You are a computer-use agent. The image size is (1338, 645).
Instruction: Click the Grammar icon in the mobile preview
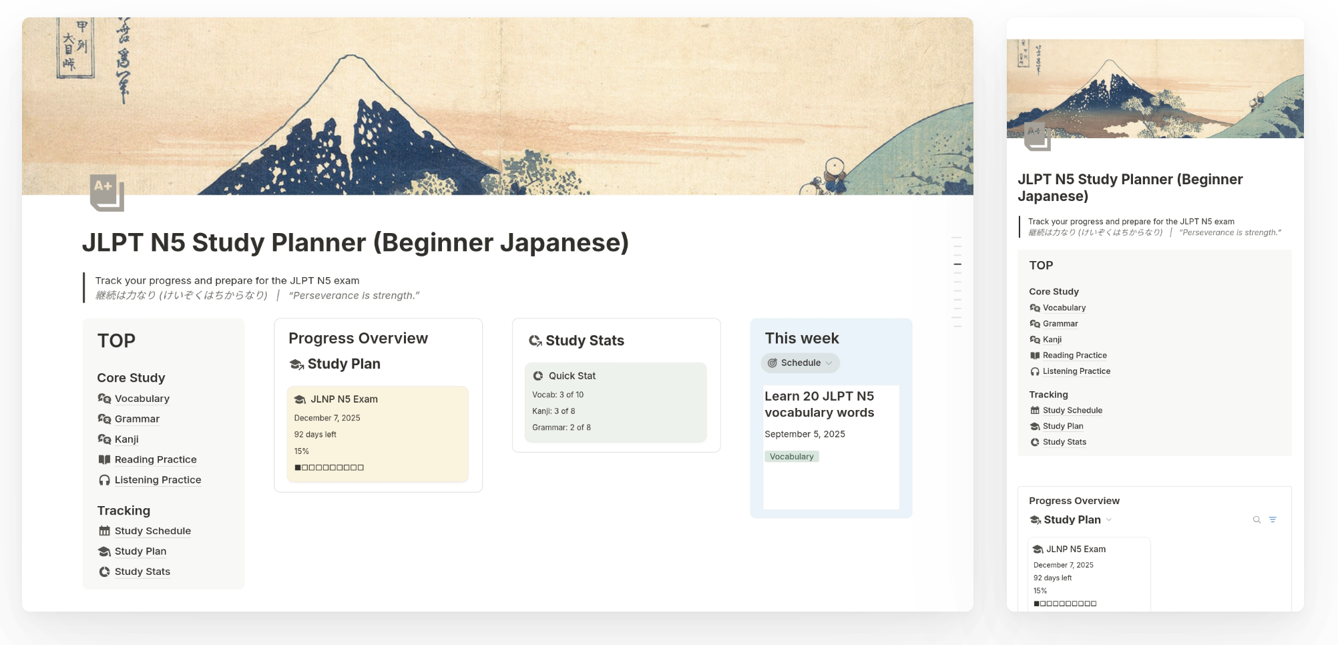(1035, 324)
